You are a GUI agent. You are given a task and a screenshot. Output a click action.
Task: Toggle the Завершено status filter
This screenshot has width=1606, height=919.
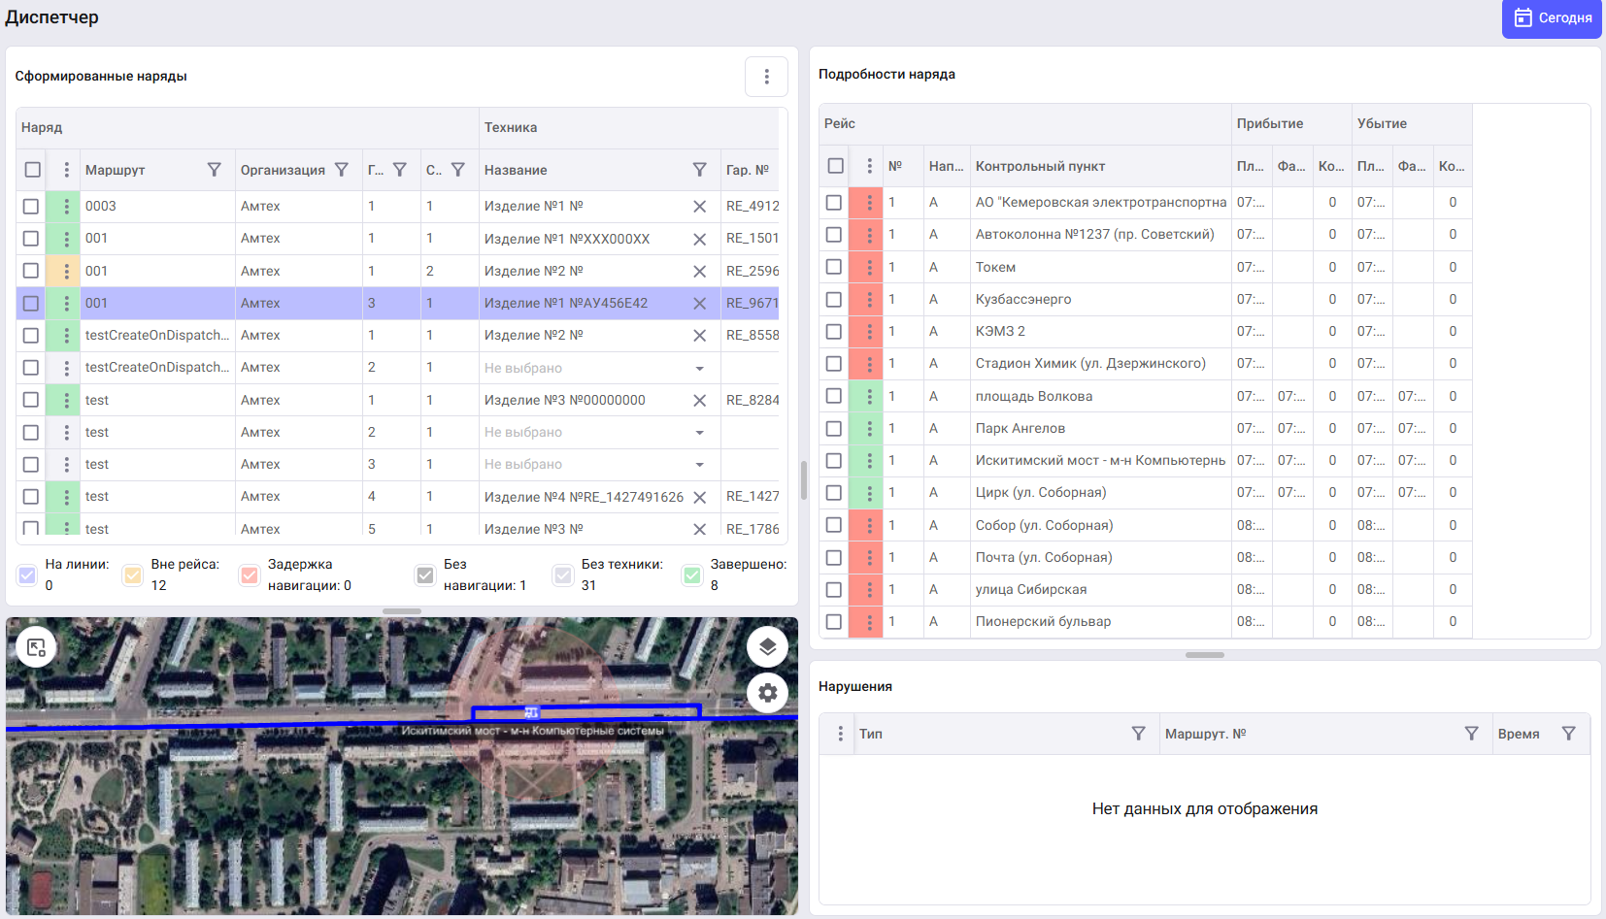[x=692, y=575]
